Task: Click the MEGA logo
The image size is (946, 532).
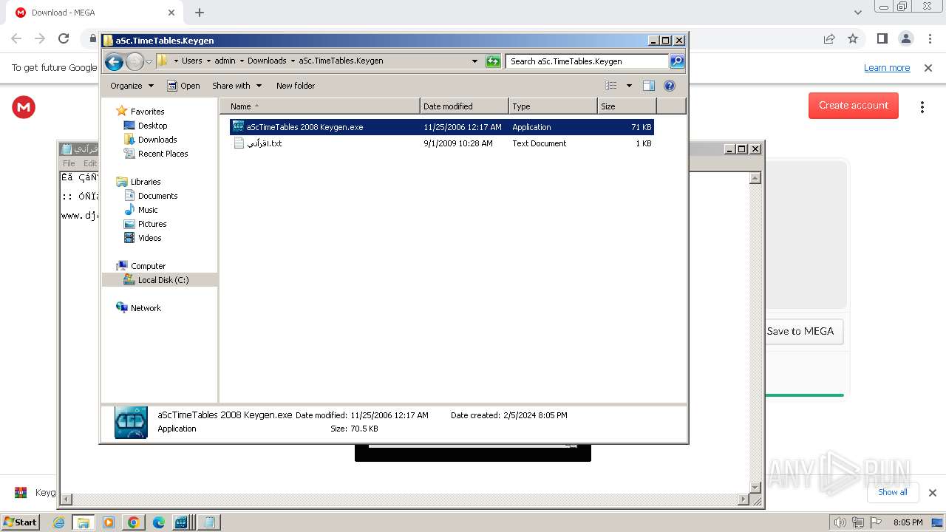Action: coord(24,107)
